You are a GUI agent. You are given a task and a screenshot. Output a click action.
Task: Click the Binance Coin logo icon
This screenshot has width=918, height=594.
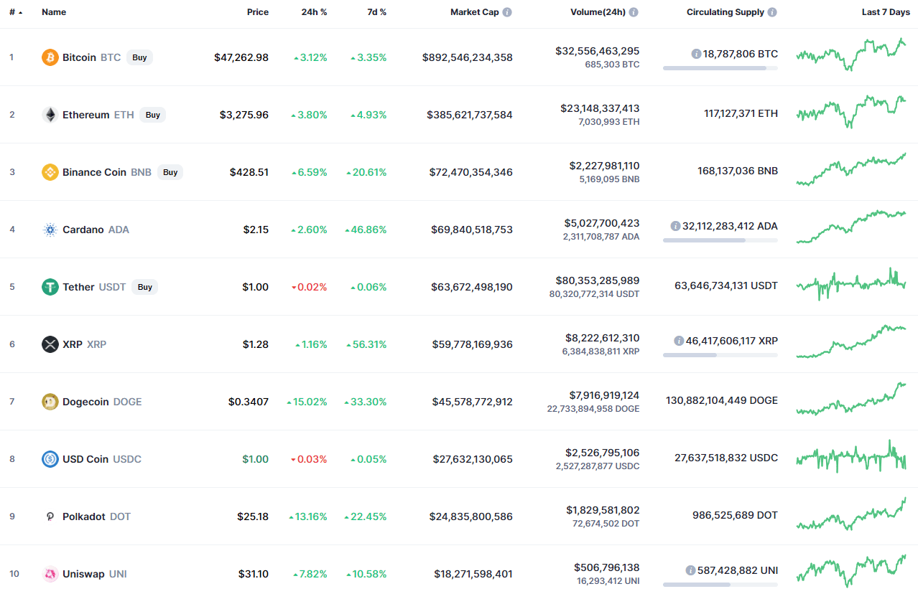pyautogui.click(x=50, y=172)
